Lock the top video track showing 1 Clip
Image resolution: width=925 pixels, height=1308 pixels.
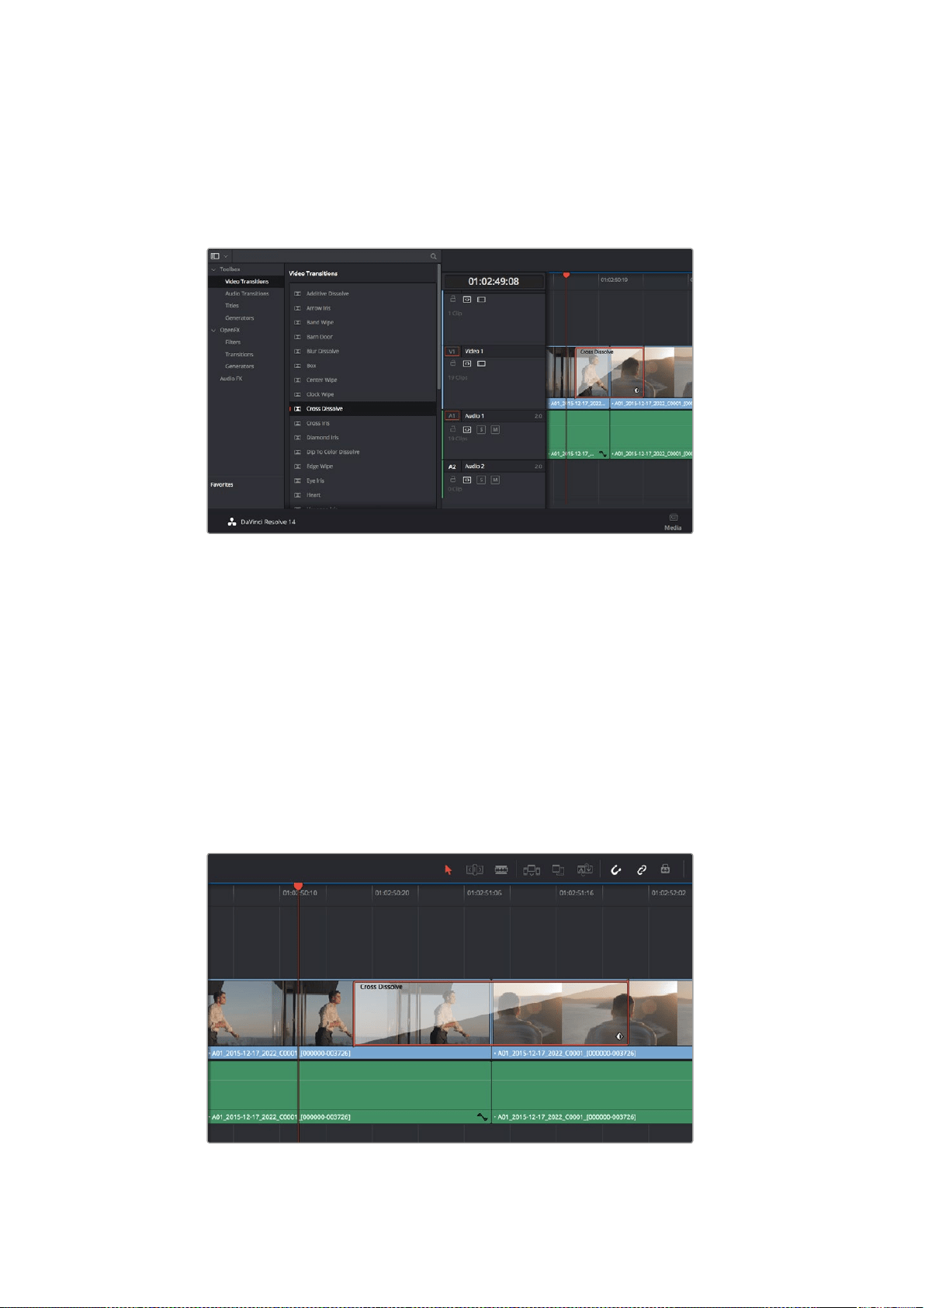click(x=453, y=299)
